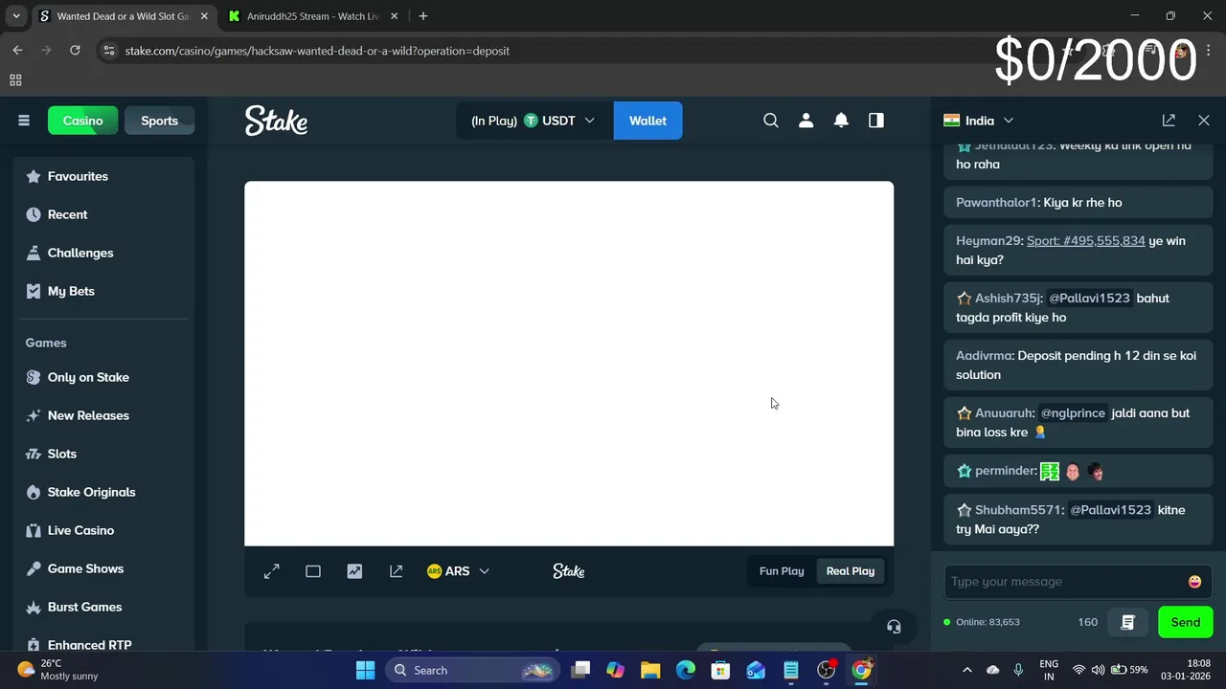Image resolution: width=1226 pixels, height=689 pixels.
Task: Switch to the Casino tab
Action: click(x=83, y=121)
